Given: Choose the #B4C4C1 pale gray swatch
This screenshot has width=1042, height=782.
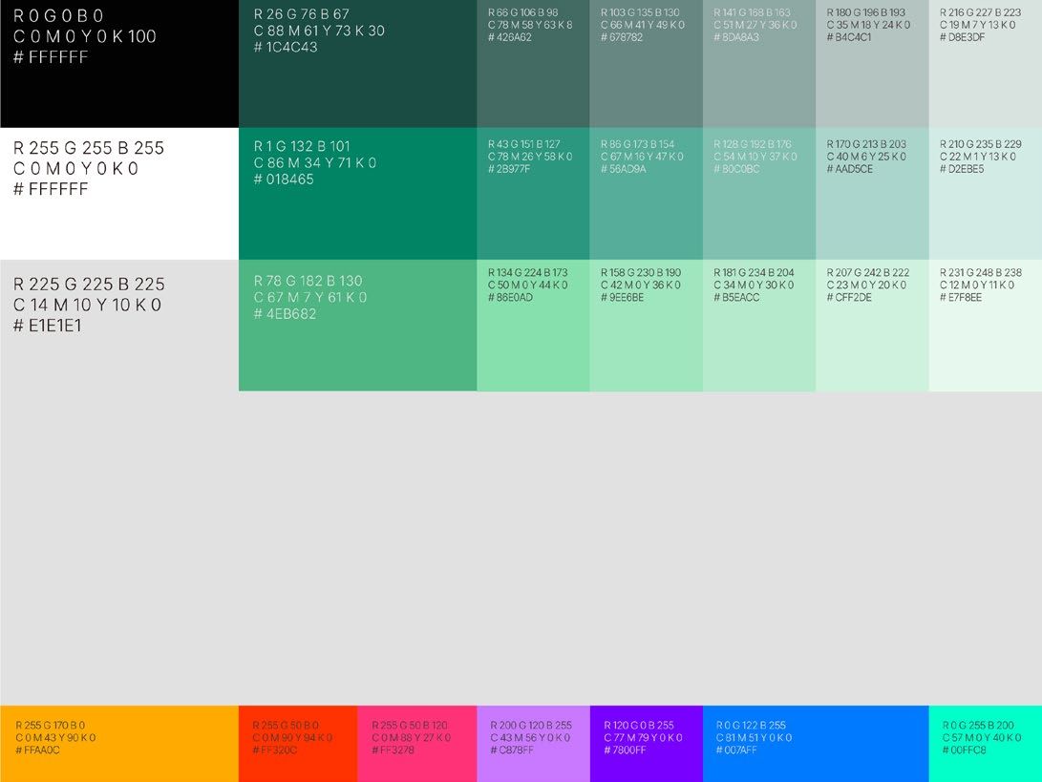Looking at the screenshot, I should click(873, 64).
